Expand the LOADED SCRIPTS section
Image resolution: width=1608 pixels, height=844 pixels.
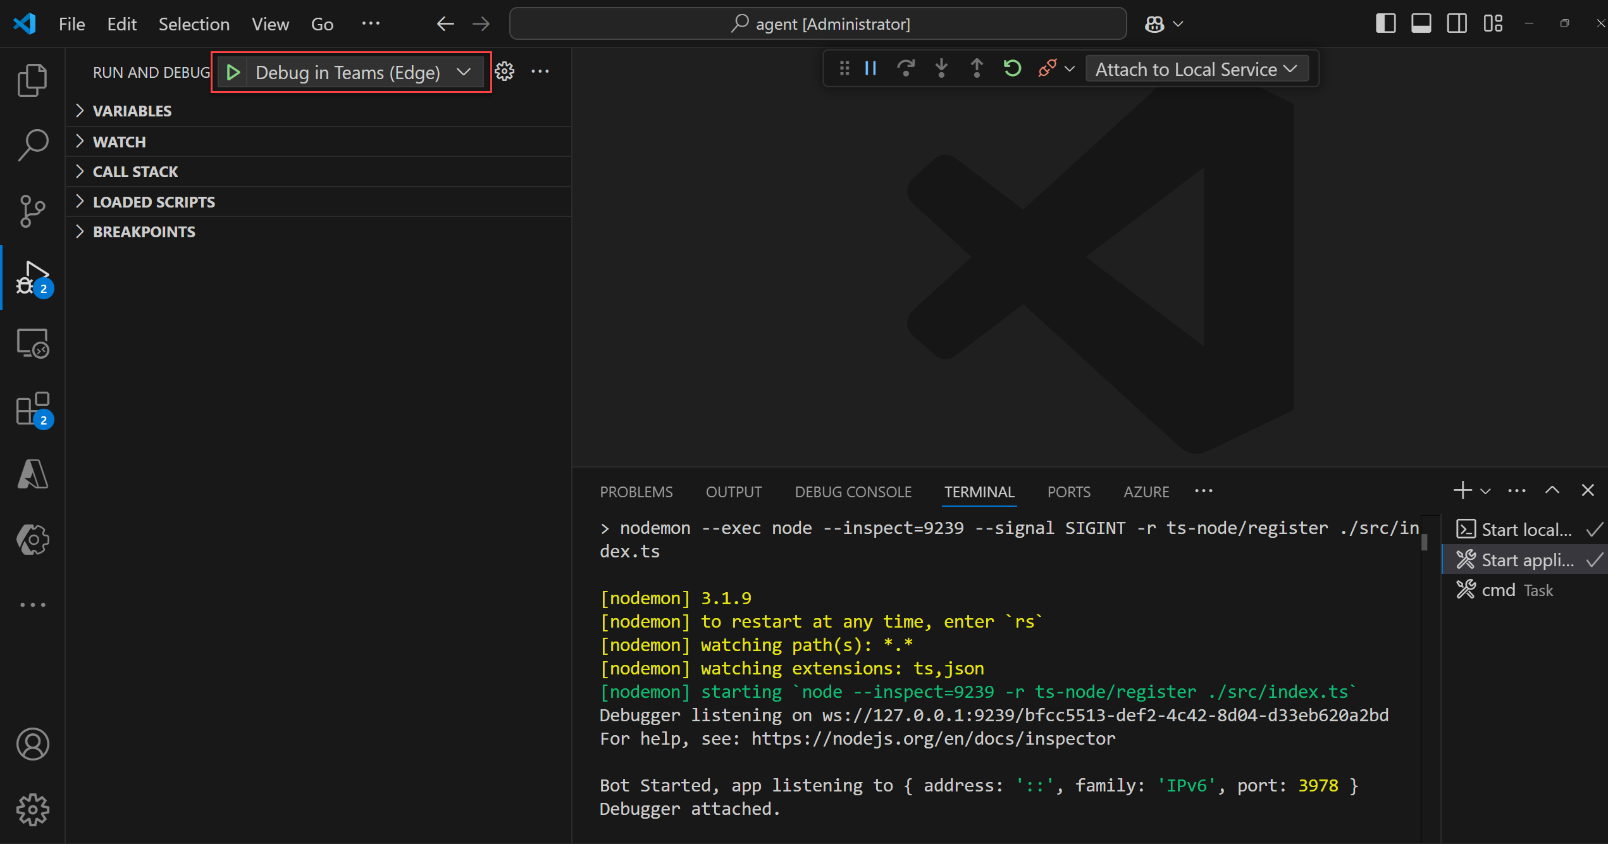pos(319,202)
